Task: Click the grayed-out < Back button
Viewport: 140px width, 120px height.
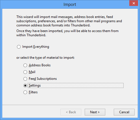Action: pos(71,112)
